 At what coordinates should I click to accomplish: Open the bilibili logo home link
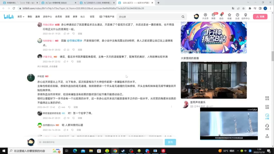pos(9,16)
